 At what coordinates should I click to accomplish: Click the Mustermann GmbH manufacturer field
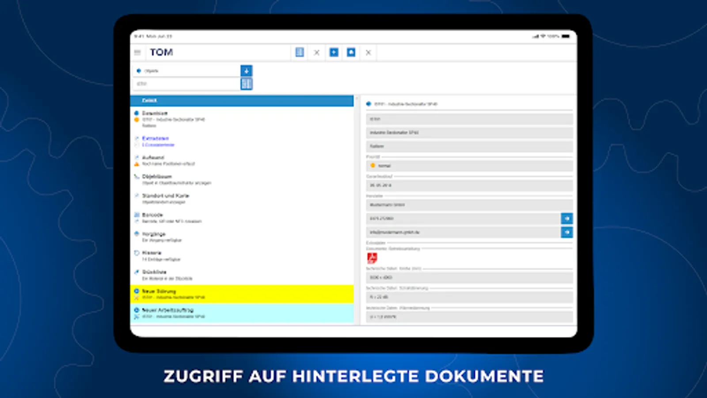point(469,205)
